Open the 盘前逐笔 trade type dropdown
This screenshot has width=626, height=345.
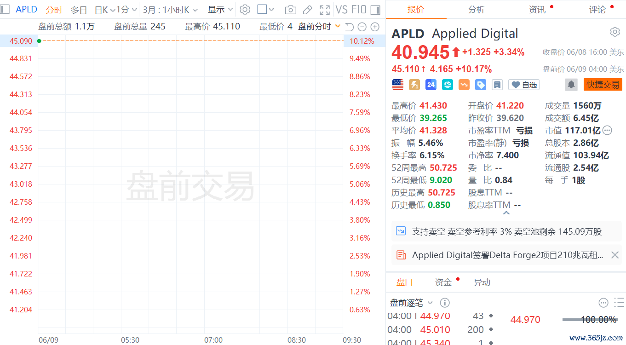click(x=412, y=303)
